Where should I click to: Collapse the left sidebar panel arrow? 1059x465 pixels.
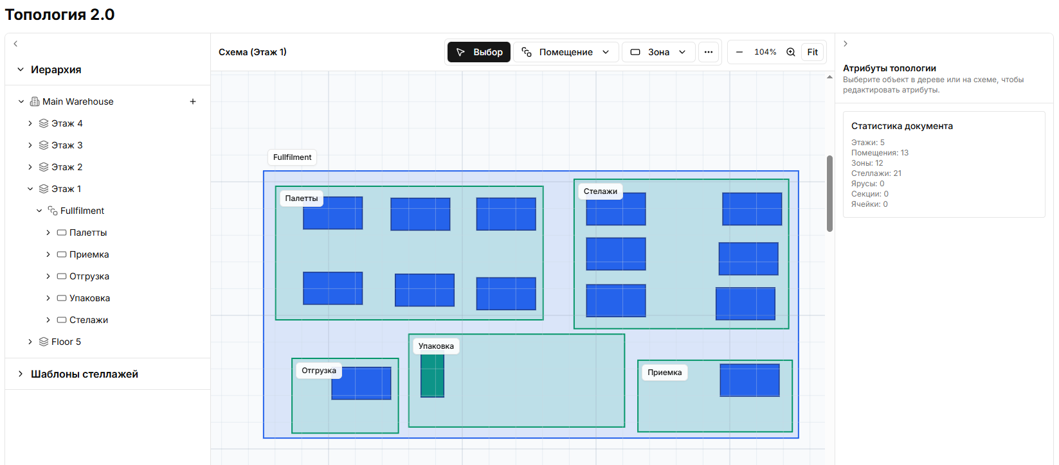[15, 44]
